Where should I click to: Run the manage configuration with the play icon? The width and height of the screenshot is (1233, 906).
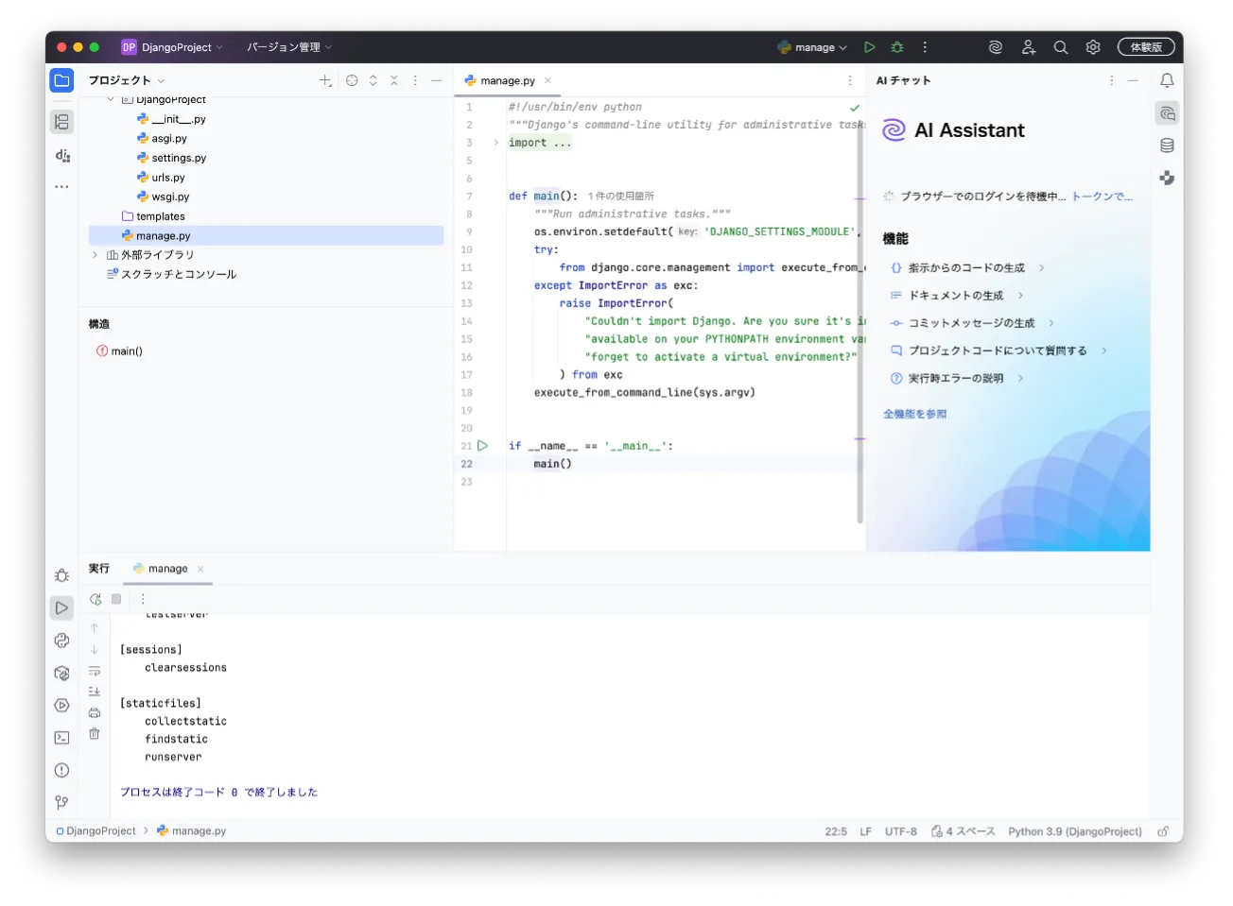pos(870,47)
